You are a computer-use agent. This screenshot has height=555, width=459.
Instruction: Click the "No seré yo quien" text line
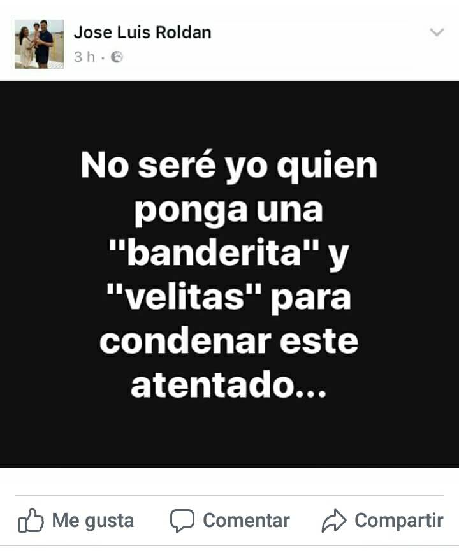[x=229, y=166]
